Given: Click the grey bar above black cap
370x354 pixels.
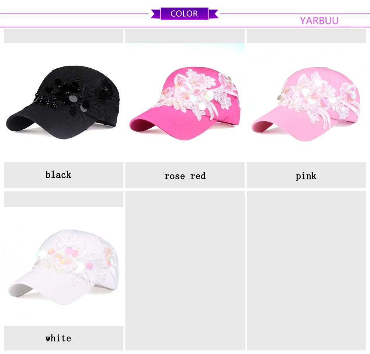Looking at the screenshot, I should pyautogui.click(x=64, y=36).
